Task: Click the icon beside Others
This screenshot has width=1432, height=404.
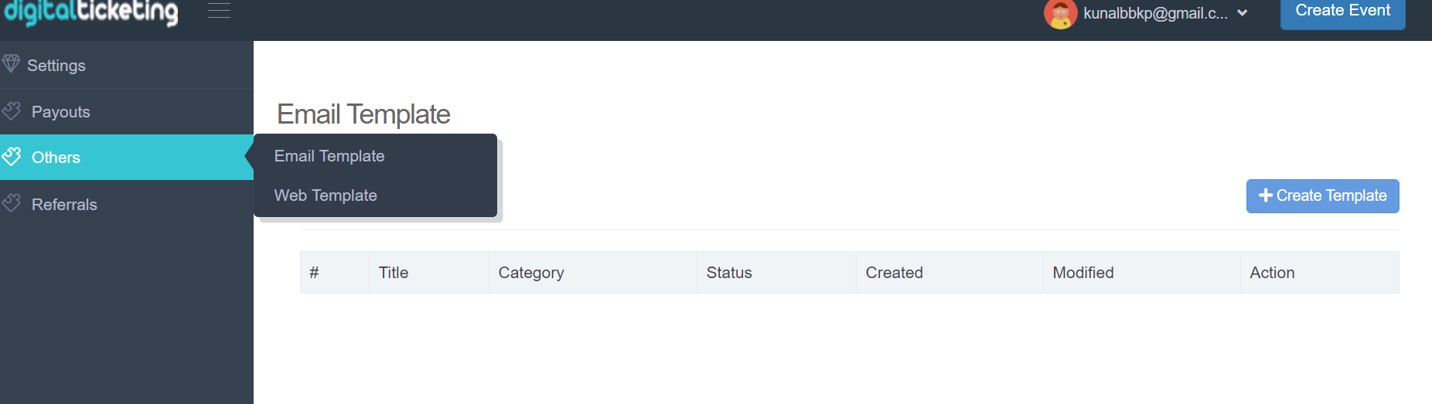Action: [x=11, y=156]
